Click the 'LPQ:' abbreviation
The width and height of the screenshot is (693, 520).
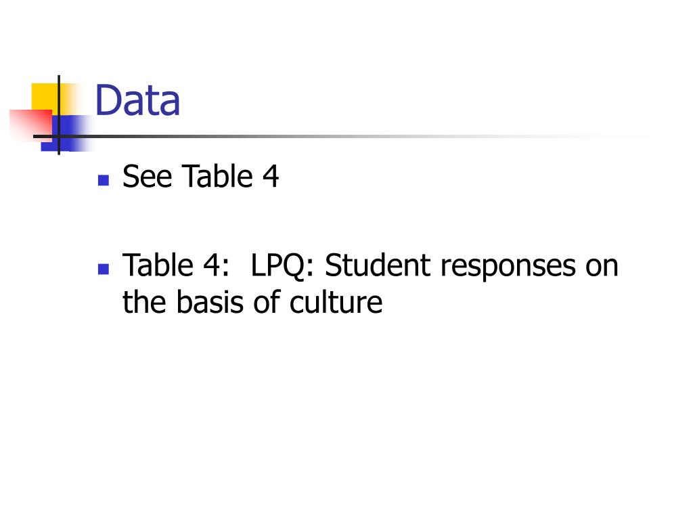point(282,267)
